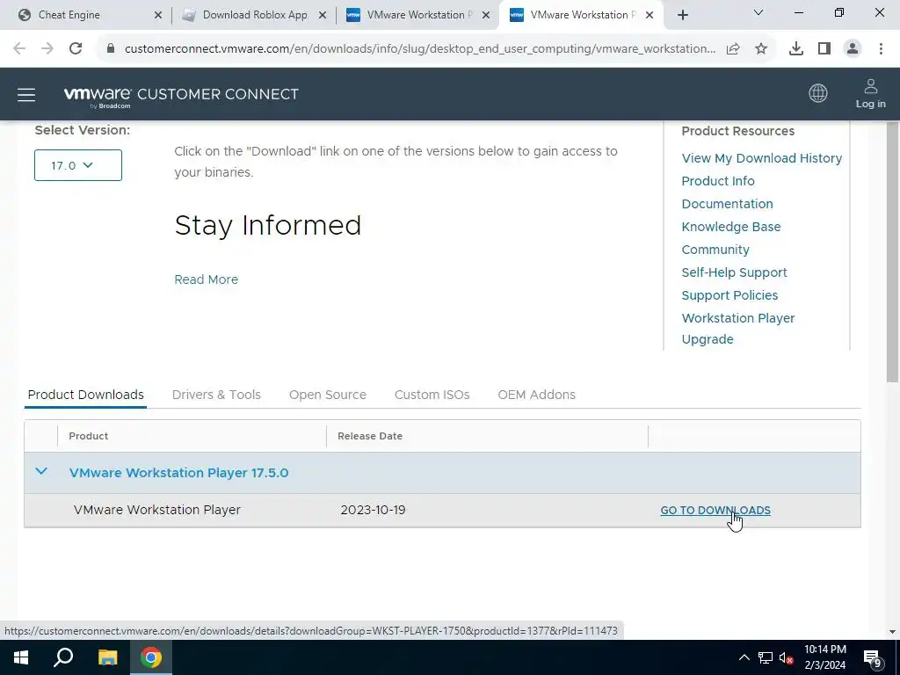This screenshot has width=900, height=675.
Task: Click the Log in user icon
Action: tap(870, 93)
